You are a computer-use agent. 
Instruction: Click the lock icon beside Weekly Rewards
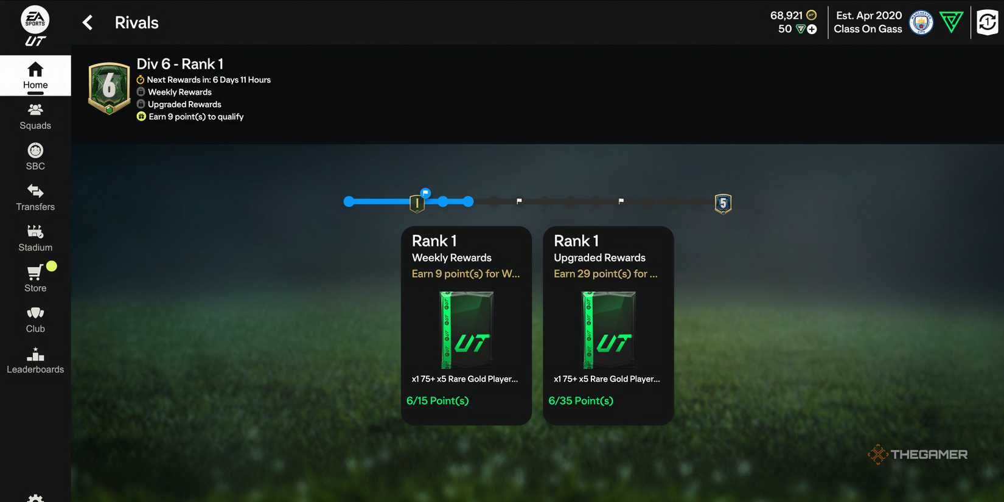point(141,92)
